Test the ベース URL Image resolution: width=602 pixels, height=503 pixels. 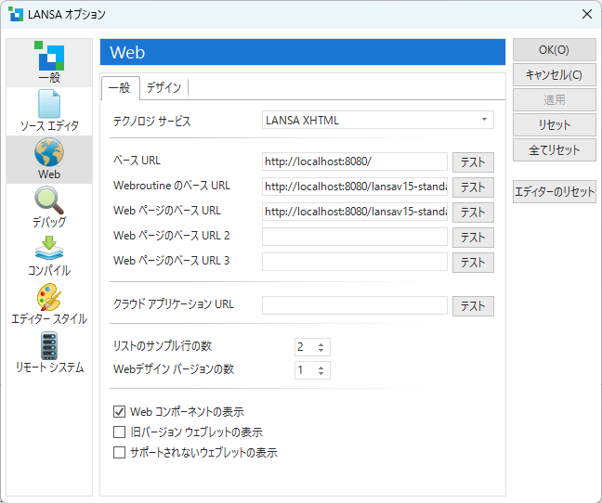click(x=473, y=162)
